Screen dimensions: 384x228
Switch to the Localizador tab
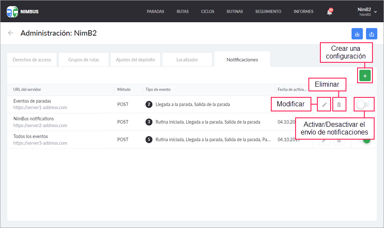click(187, 60)
